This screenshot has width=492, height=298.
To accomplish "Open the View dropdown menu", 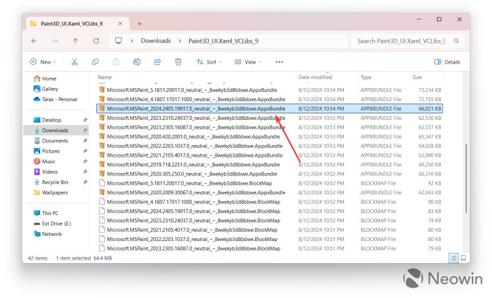I will point(248,62).
